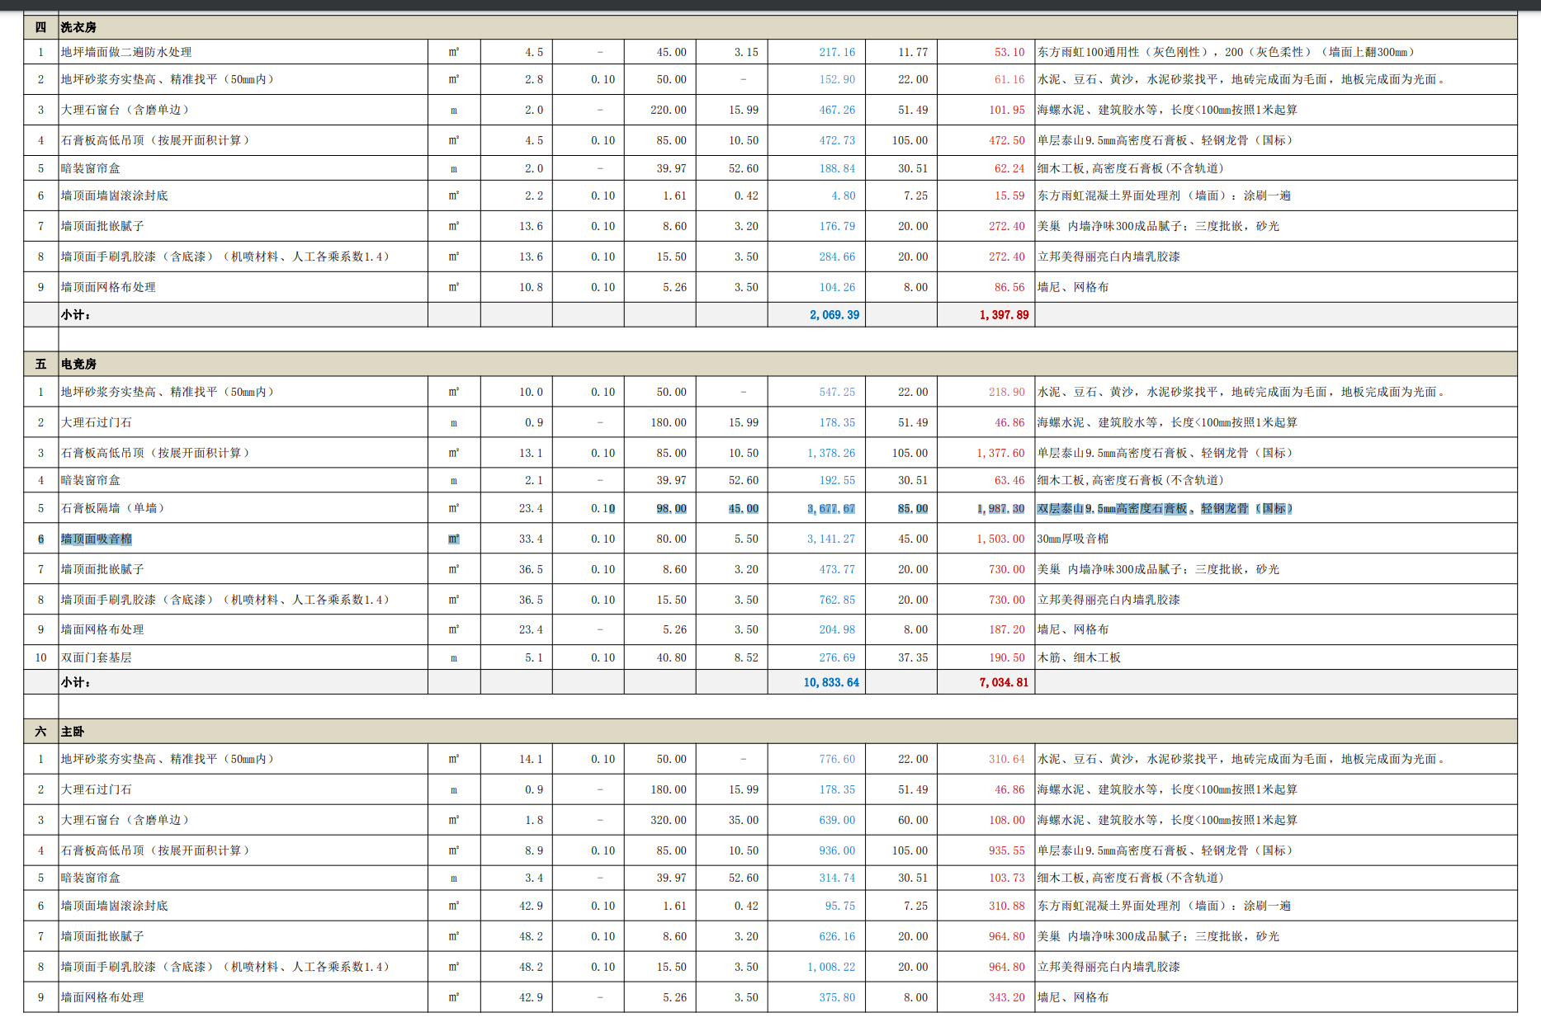This screenshot has height=1022, width=1541.
Task: Select the blue amount 3,141.27
Action: [830, 539]
